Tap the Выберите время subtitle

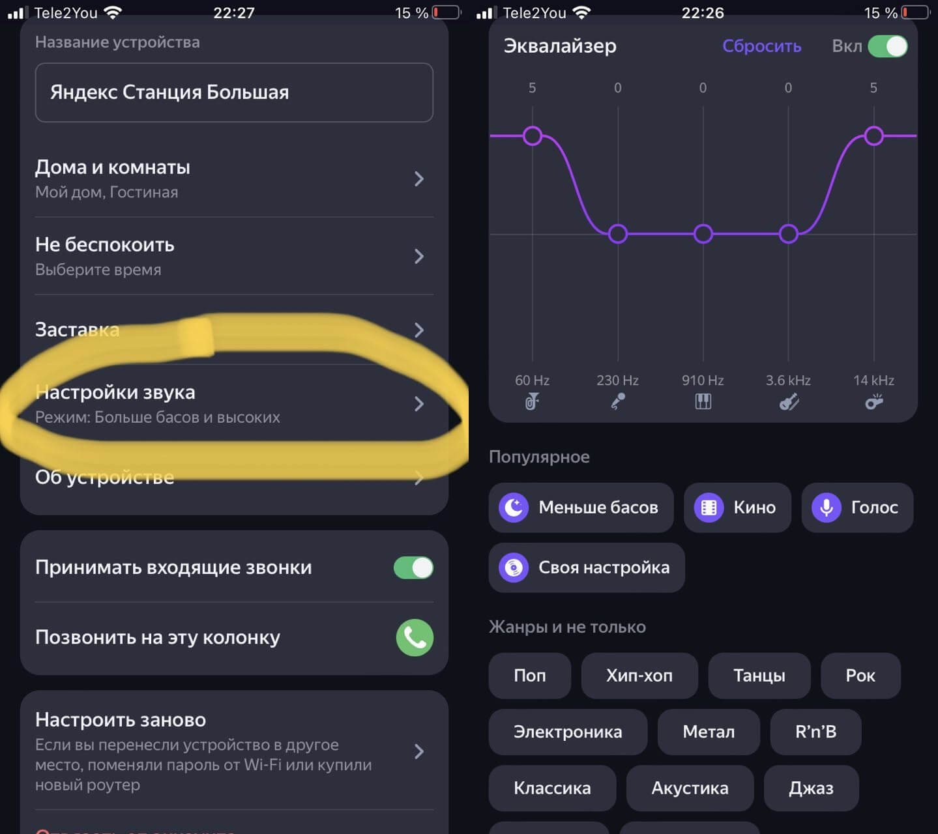click(98, 270)
